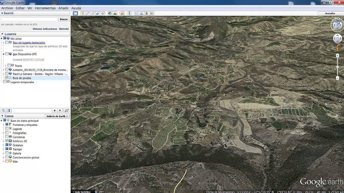Collapse the Capas panel

click(x=2, y=116)
